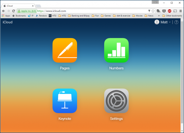
Task: Click the browser forward arrow
Action: tap(8, 11)
